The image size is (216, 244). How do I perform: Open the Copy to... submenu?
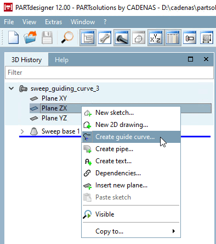pos(131,231)
